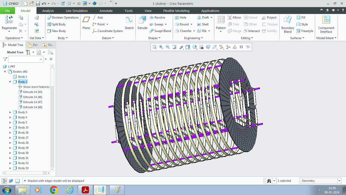Zoom in using graphics toolbar
The image size is (346, 195).
pos(161,47)
